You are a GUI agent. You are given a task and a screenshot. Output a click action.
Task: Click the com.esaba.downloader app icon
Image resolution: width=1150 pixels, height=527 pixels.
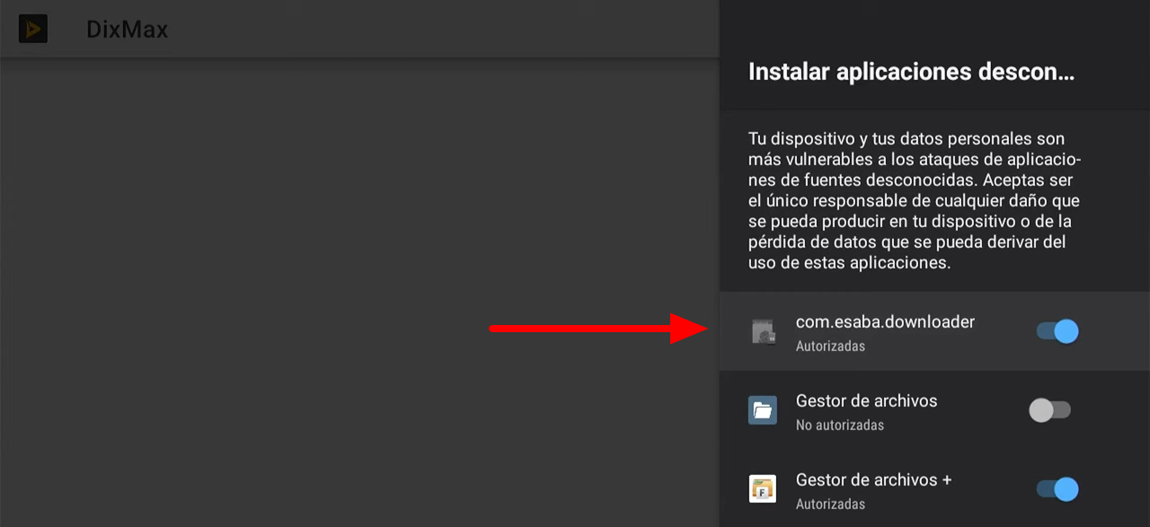(763, 332)
